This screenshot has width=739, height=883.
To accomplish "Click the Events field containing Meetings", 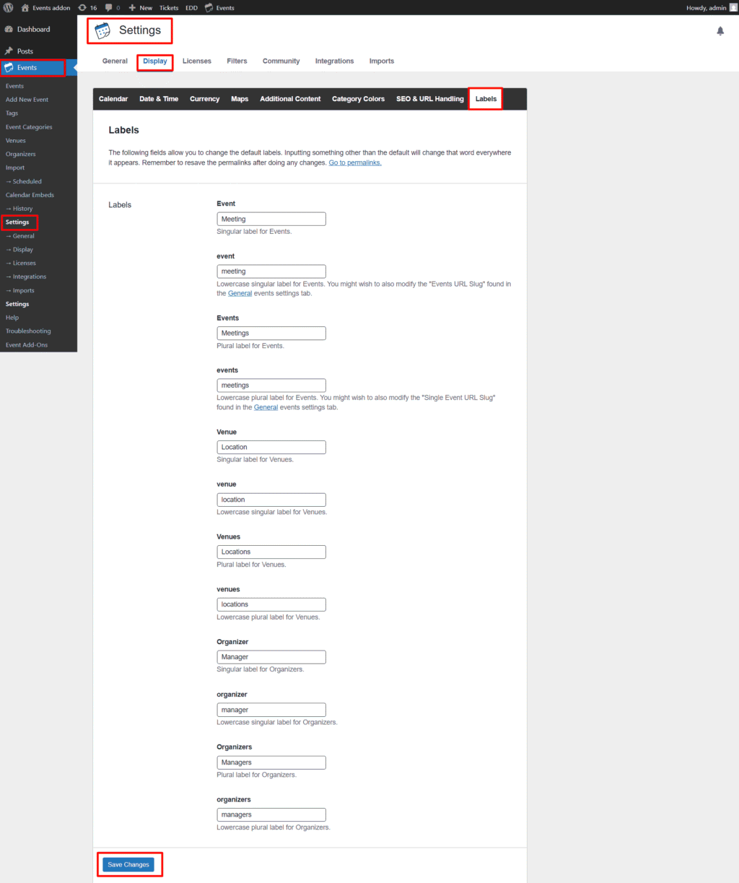I will click(271, 333).
